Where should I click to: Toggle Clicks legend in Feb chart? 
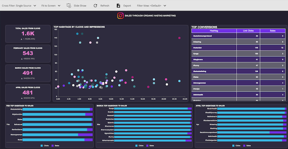45,145
